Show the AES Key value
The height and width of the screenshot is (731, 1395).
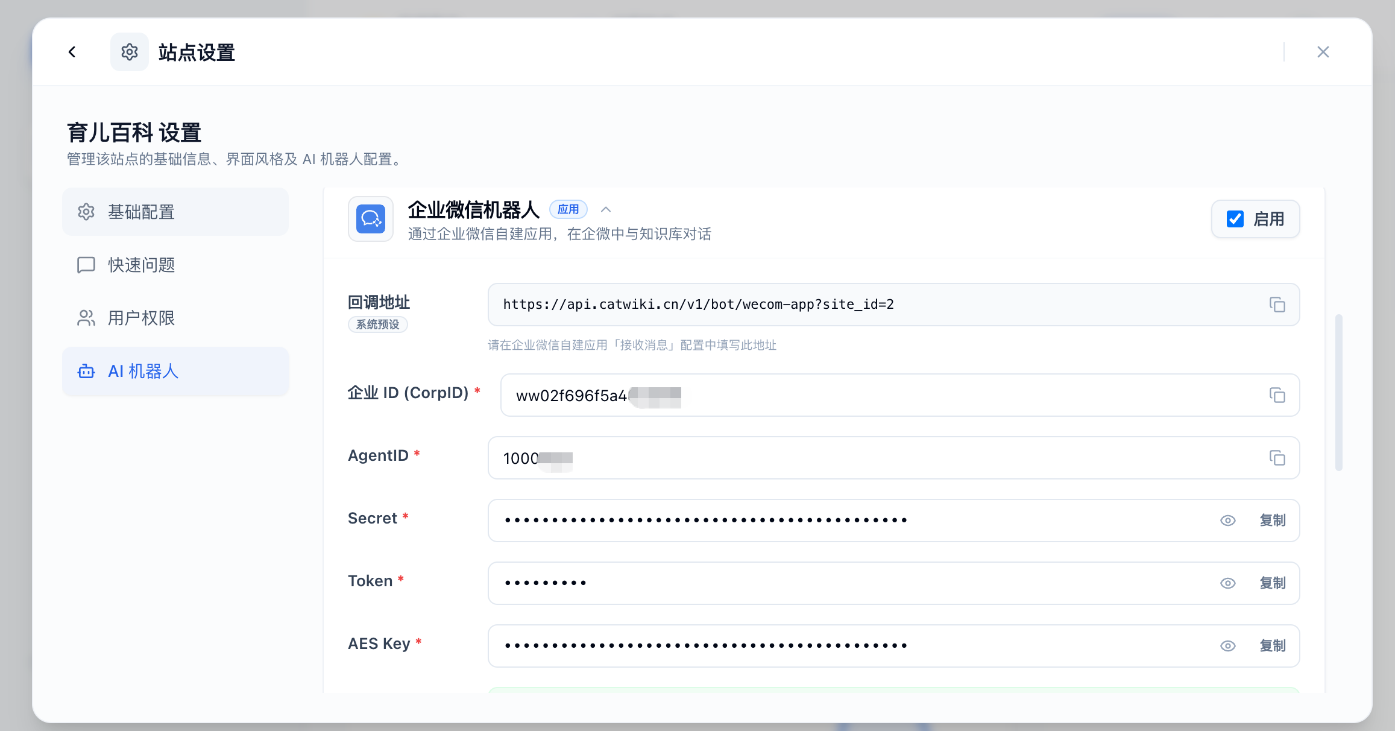tap(1228, 645)
